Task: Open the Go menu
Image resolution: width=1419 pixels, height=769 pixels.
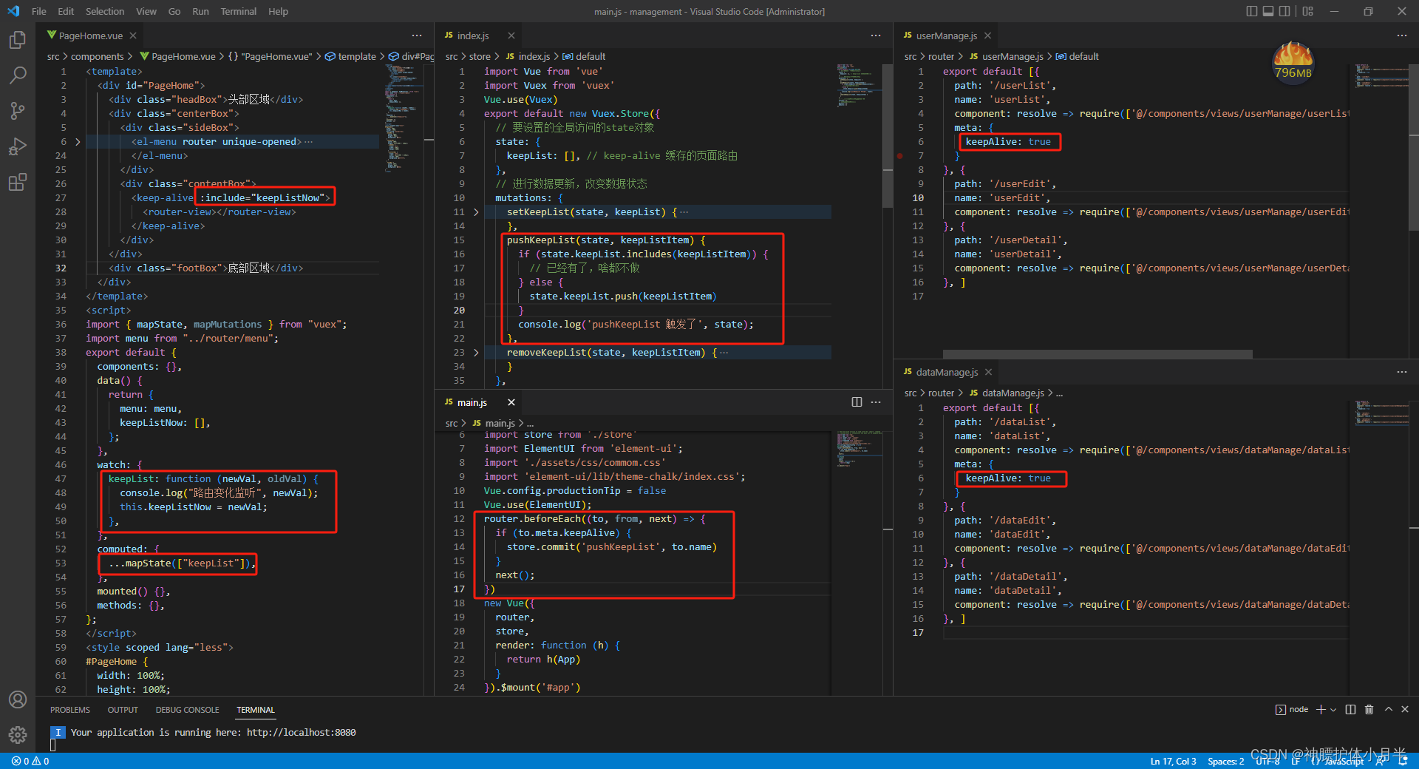Action: click(x=174, y=11)
